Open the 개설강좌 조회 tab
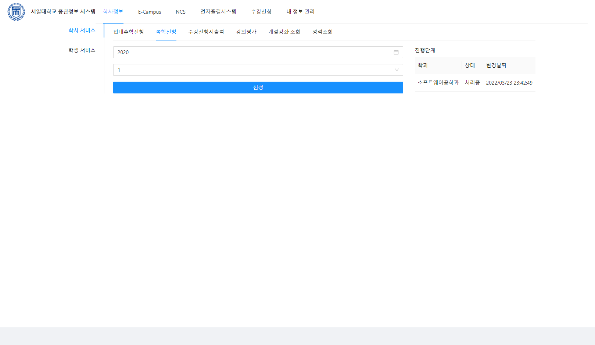This screenshot has width=595, height=345. pos(284,32)
